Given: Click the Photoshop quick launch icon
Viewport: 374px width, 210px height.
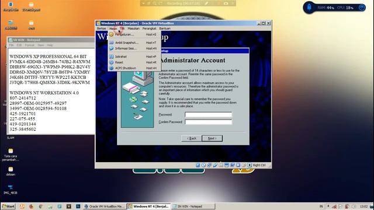Looking at the screenshot, I should coord(78,206).
